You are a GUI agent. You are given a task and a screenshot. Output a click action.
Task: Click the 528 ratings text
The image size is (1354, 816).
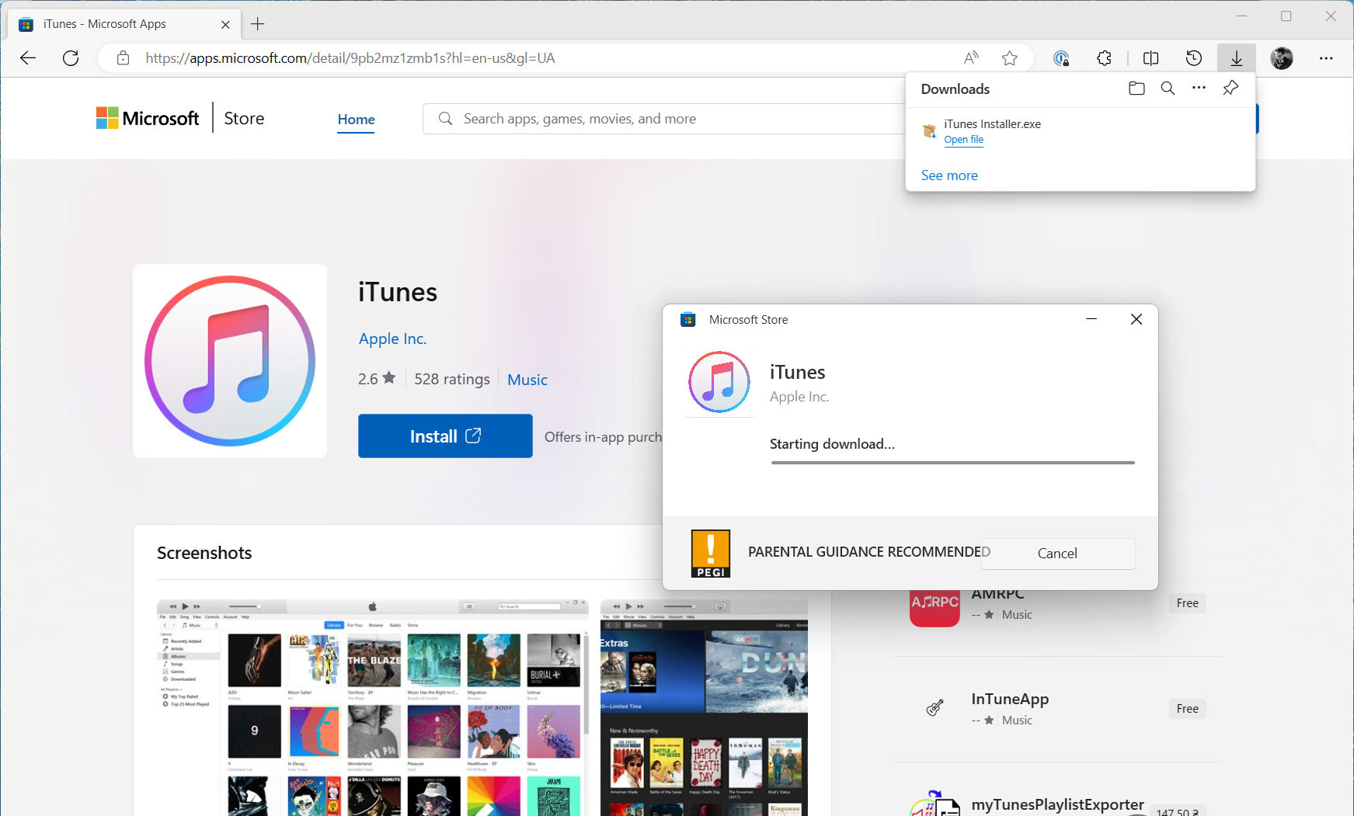click(x=452, y=379)
